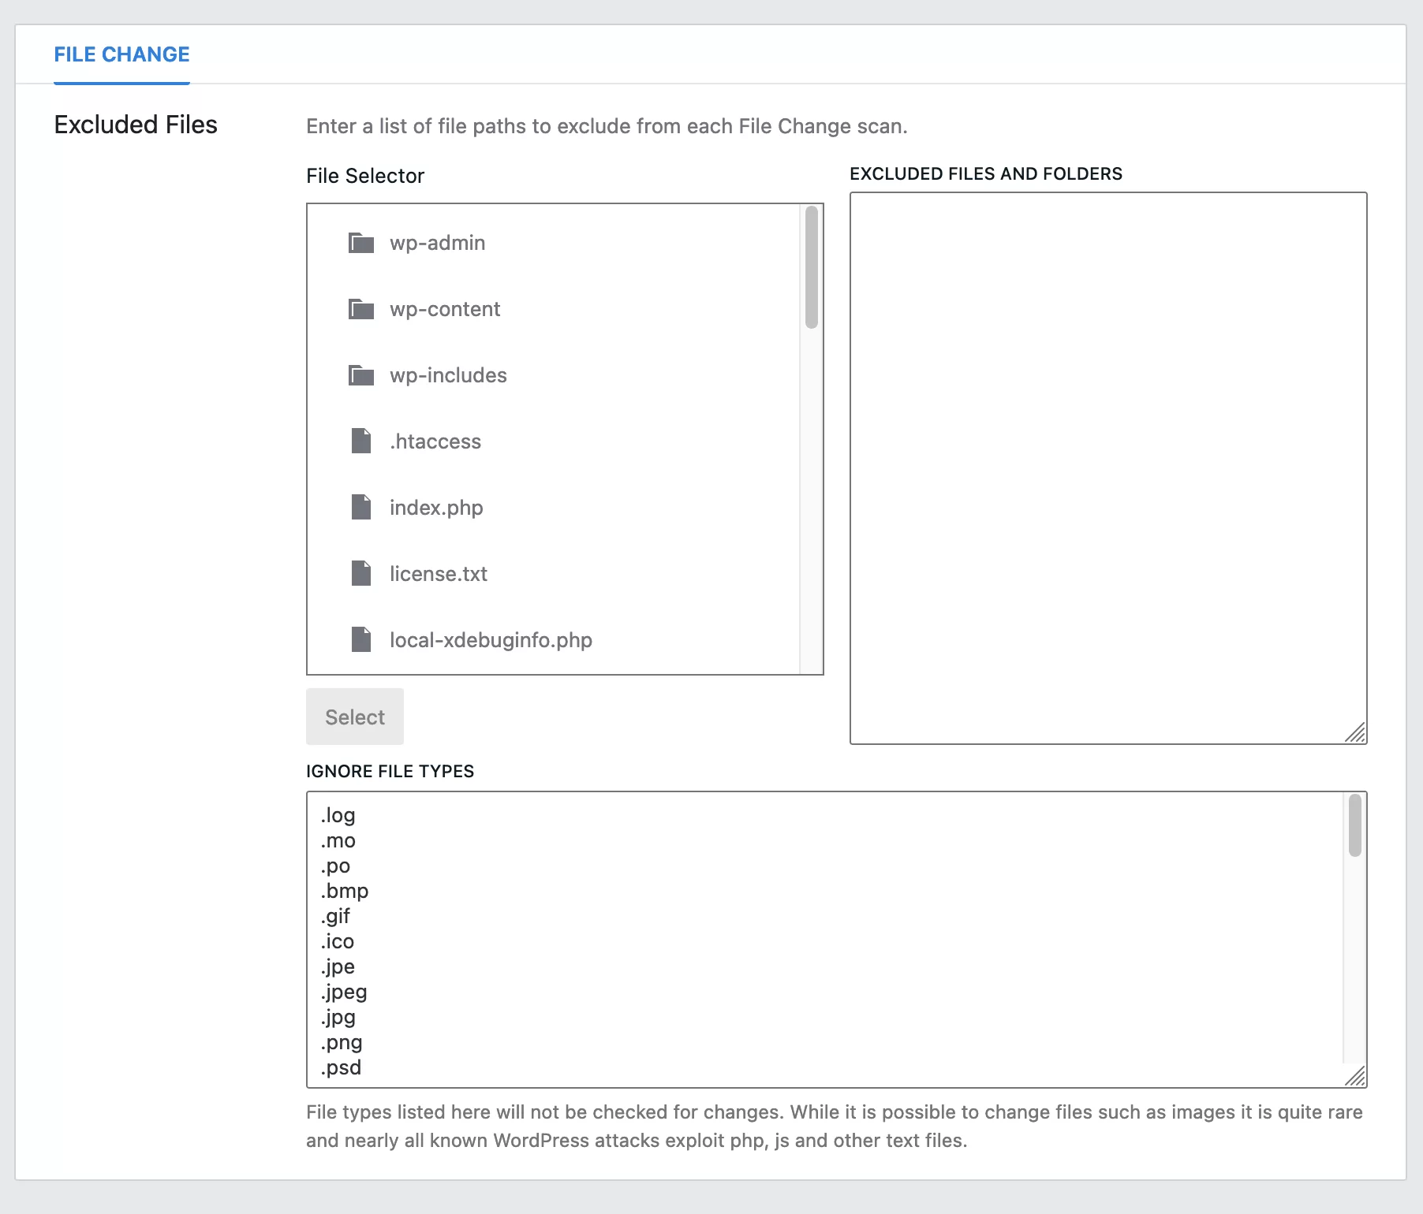
Task: Click the .log entry in Ignore File Types
Action: pos(338,815)
